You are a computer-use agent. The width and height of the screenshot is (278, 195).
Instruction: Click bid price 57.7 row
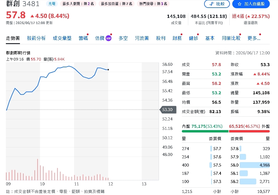click(201, 149)
